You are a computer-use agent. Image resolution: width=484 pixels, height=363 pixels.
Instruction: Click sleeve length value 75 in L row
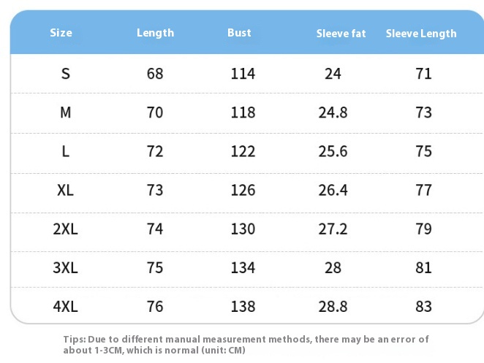423,151
